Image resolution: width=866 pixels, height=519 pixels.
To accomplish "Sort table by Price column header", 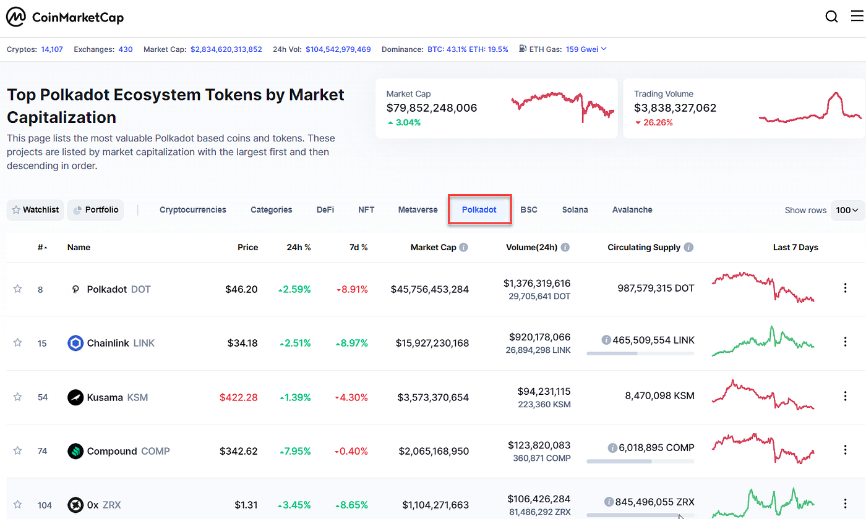I will tap(247, 247).
